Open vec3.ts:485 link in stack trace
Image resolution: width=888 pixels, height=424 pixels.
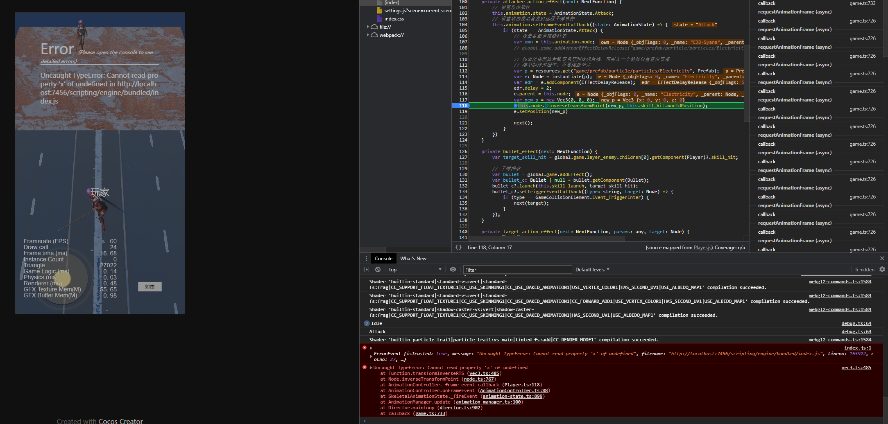[x=484, y=373]
